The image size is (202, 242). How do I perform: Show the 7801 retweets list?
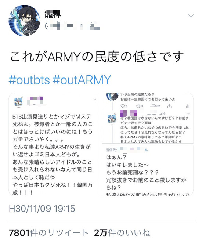[x=48, y=233]
